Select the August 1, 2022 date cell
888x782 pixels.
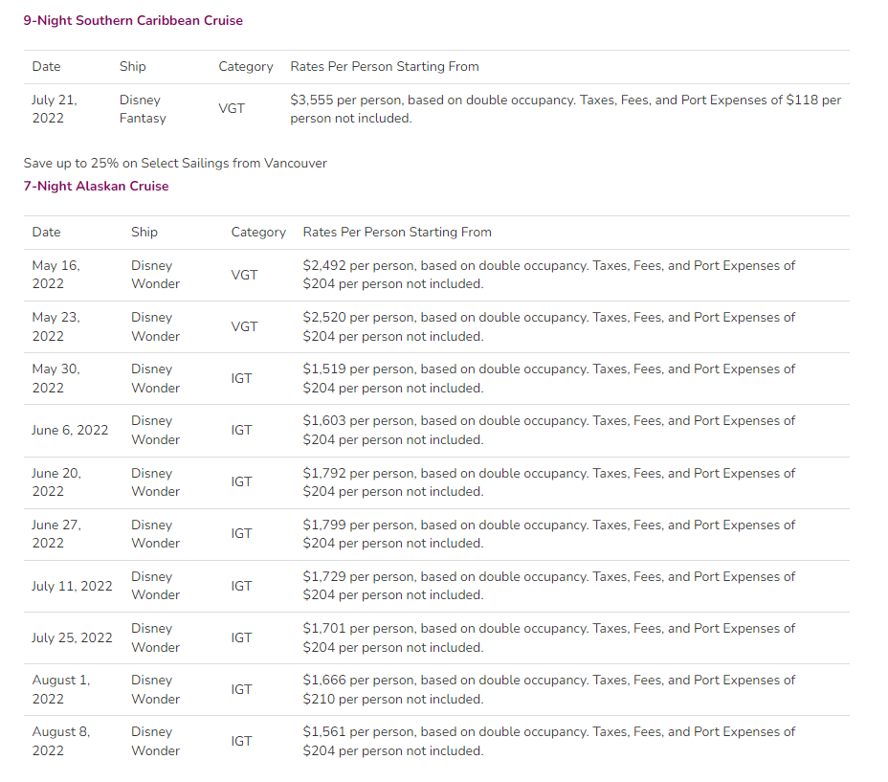click(61, 689)
